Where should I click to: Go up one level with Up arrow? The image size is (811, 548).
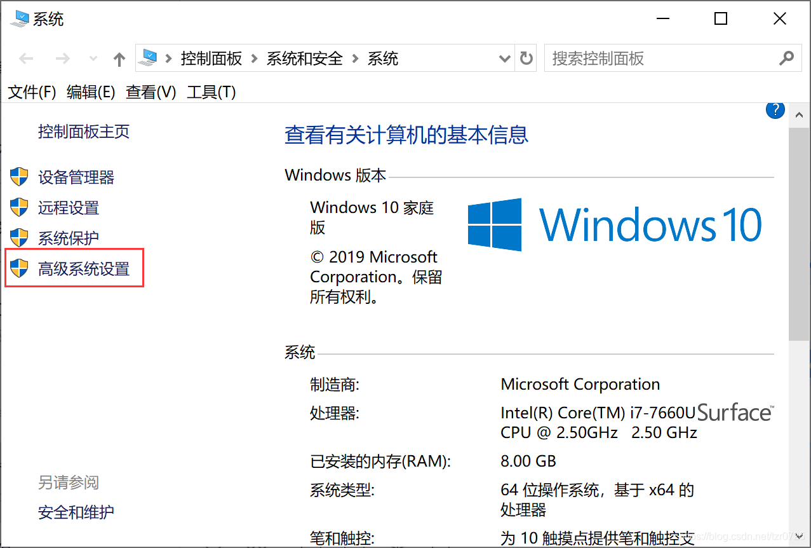(119, 59)
